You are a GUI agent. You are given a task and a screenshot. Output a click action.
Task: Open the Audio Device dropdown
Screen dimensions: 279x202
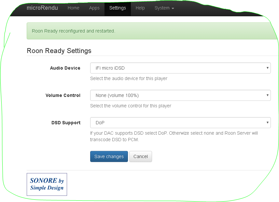pyautogui.click(x=180, y=68)
